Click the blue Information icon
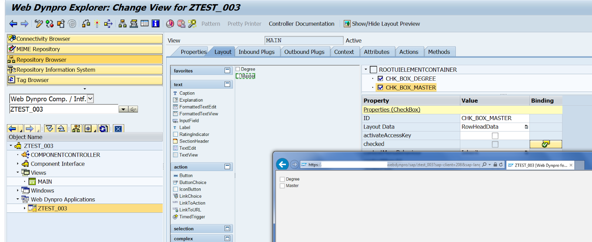This screenshot has width=592, height=242. [x=156, y=24]
